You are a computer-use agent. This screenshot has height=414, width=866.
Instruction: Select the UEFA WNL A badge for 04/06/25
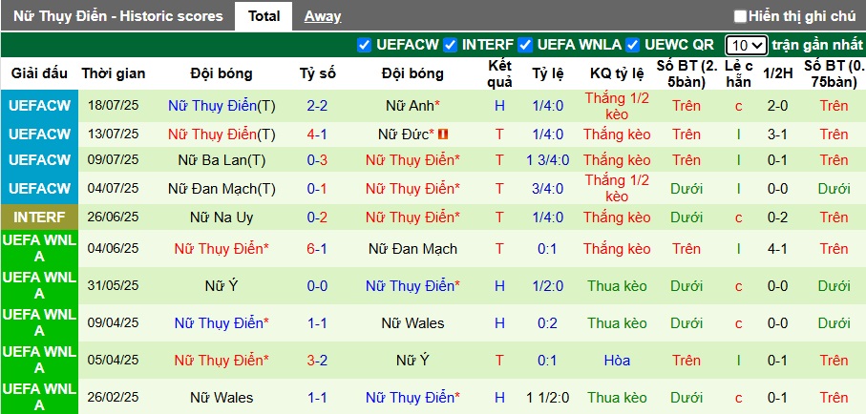click(39, 249)
